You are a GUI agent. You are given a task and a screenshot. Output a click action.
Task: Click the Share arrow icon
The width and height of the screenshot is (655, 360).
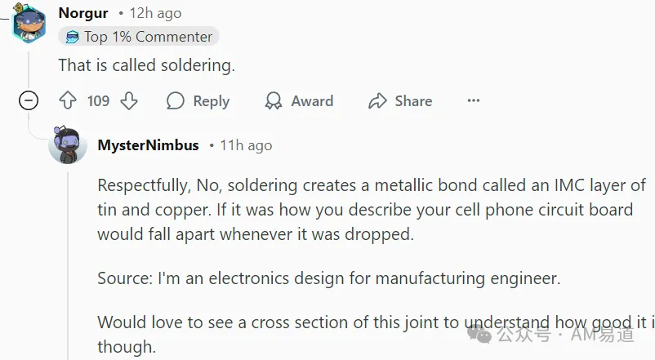click(377, 100)
